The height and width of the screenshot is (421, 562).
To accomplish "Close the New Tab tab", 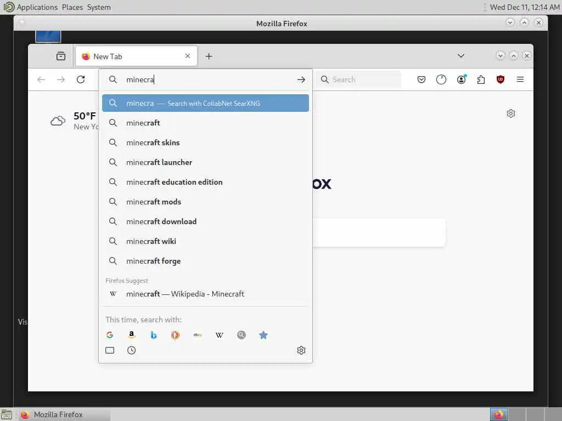I will [x=188, y=56].
